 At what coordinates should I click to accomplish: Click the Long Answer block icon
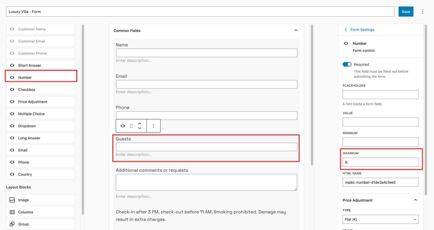[12, 138]
